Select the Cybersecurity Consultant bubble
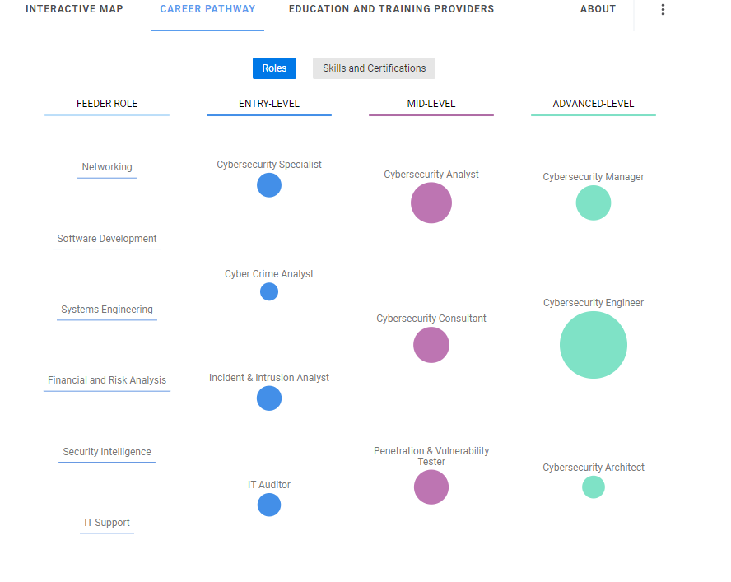Viewport: 731px width, 582px height. tap(431, 345)
